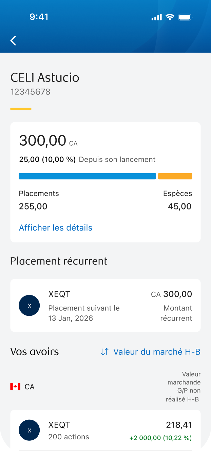
Task: Tap the Wi-Fi icon in status bar
Action: coord(170,17)
